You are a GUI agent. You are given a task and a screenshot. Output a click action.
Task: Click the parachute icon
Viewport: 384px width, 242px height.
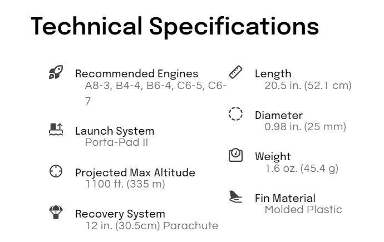pos(56,213)
